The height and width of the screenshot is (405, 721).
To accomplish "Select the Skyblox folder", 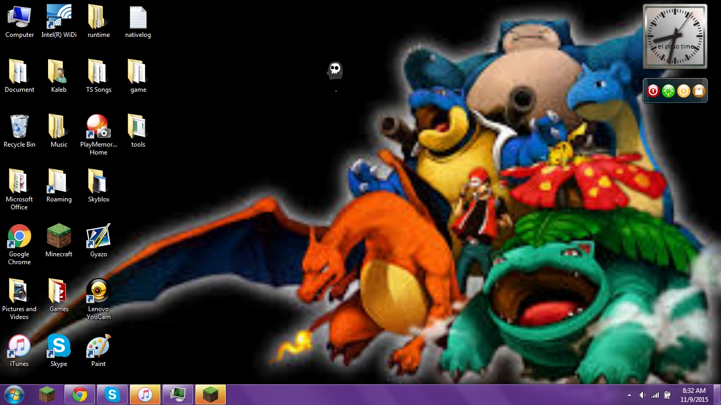I will [99, 186].
